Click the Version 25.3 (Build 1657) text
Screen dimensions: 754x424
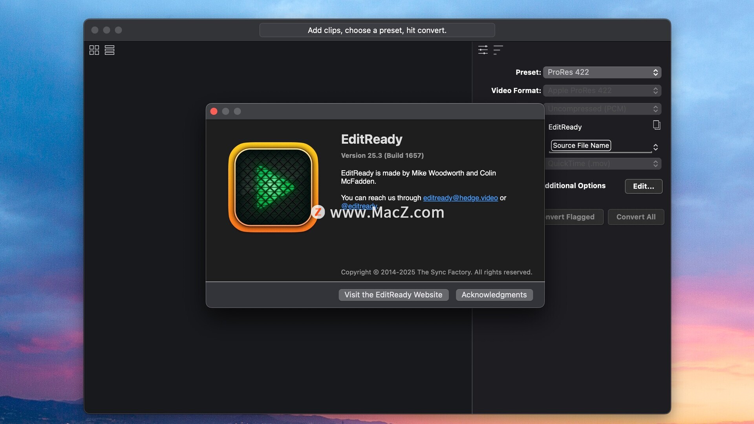click(x=382, y=155)
